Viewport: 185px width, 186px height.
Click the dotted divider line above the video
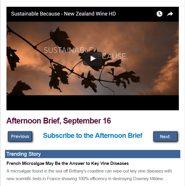[93, 2]
